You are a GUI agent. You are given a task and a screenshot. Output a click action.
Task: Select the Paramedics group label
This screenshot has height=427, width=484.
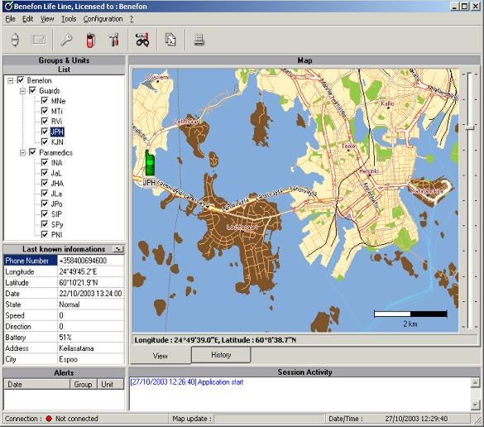(56, 152)
